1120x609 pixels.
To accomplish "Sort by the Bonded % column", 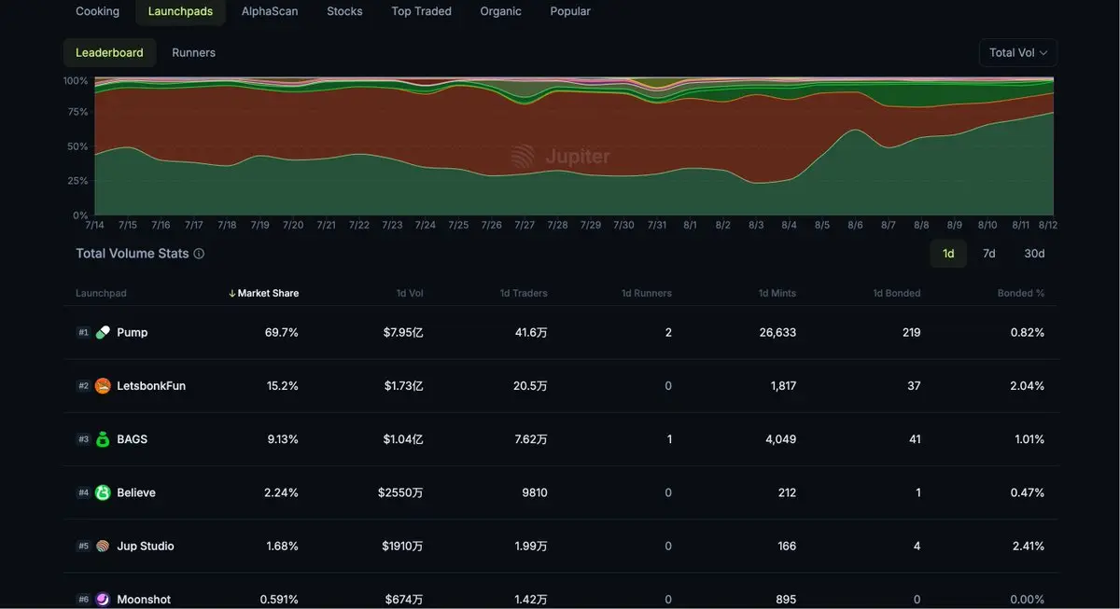I will [x=1021, y=293].
